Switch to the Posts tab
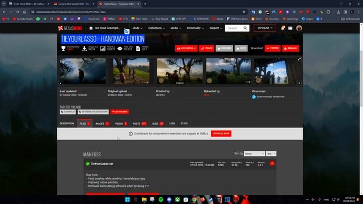The image size is (363, 204). pyautogui.click(x=140, y=124)
